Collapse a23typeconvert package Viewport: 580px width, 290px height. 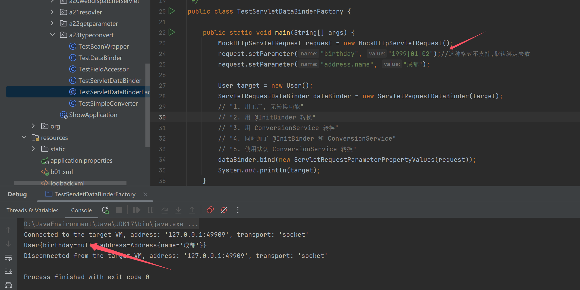(52, 35)
